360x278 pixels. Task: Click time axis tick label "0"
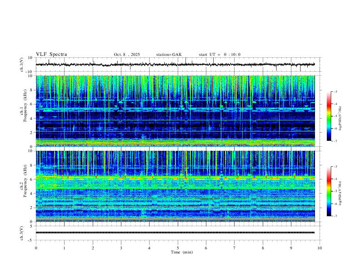(36, 248)
